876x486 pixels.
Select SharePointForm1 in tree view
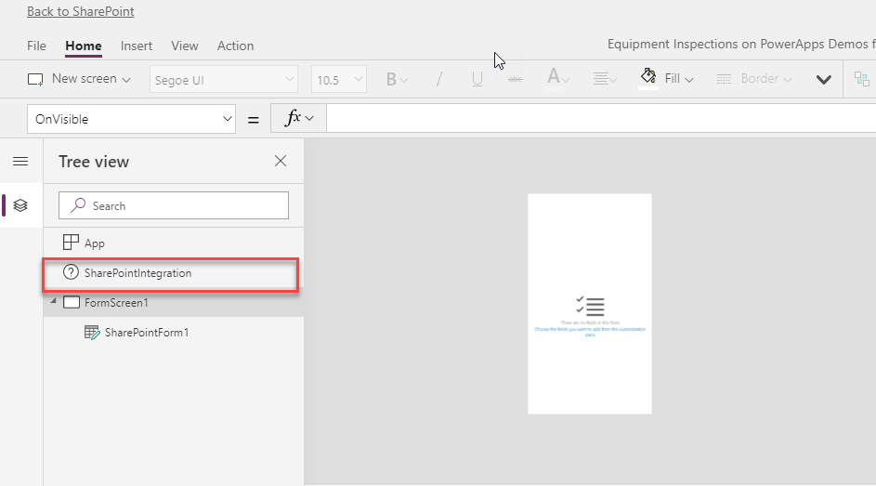[174, 333]
